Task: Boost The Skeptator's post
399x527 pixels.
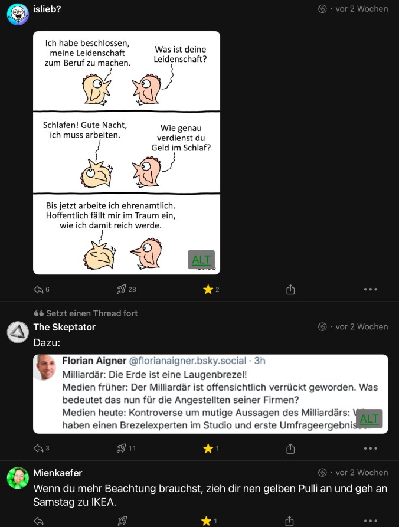Action: pyautogui.click(x=122, y=449)
